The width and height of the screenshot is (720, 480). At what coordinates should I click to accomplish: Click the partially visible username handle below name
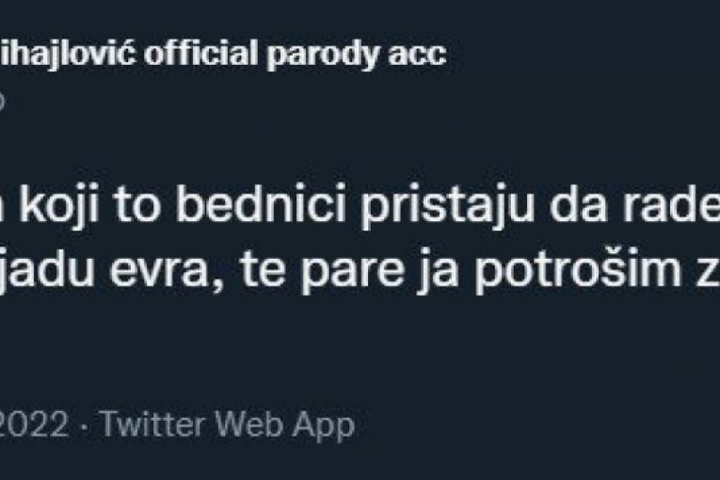point(3,102)
